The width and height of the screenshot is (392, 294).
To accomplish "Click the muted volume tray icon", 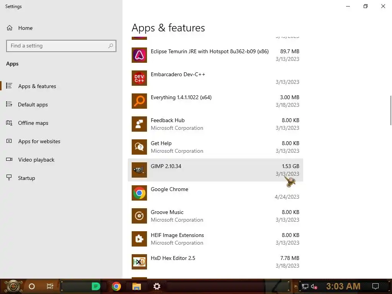I will point(314,286).
